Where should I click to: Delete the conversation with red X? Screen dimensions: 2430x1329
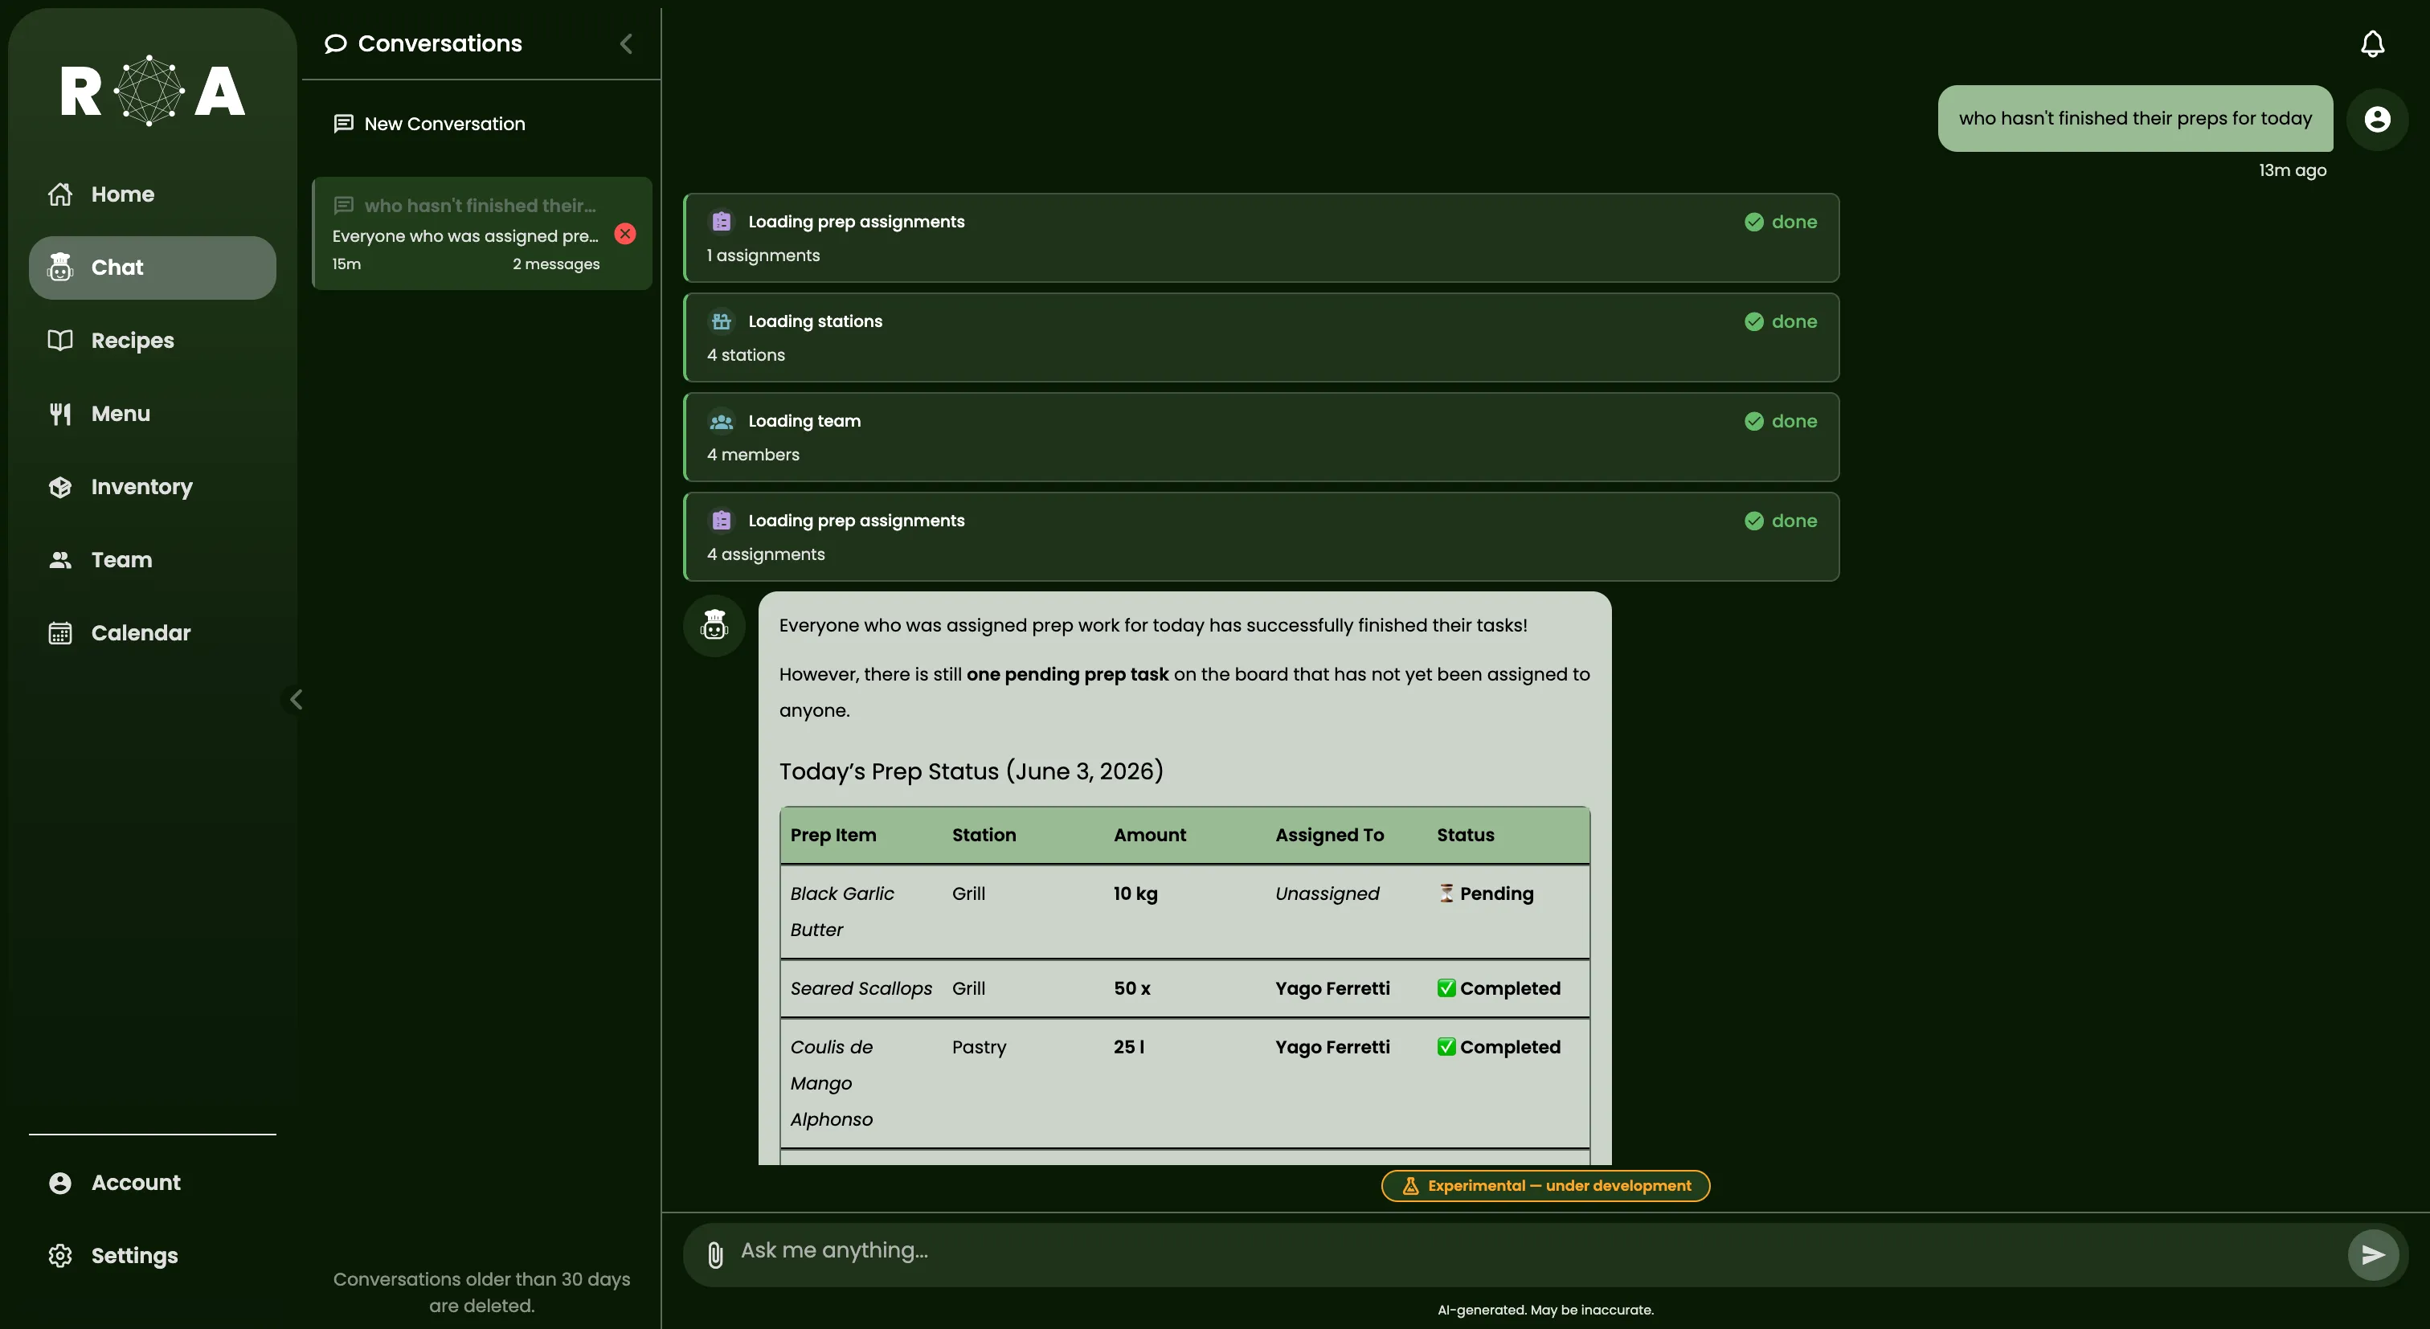click(625, 234)
